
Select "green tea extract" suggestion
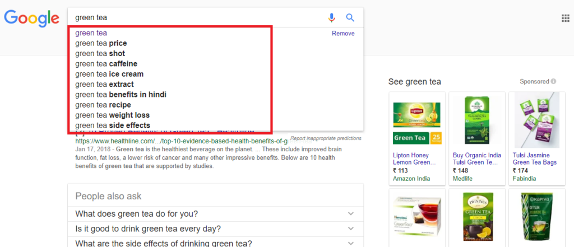tap(104, 84)
